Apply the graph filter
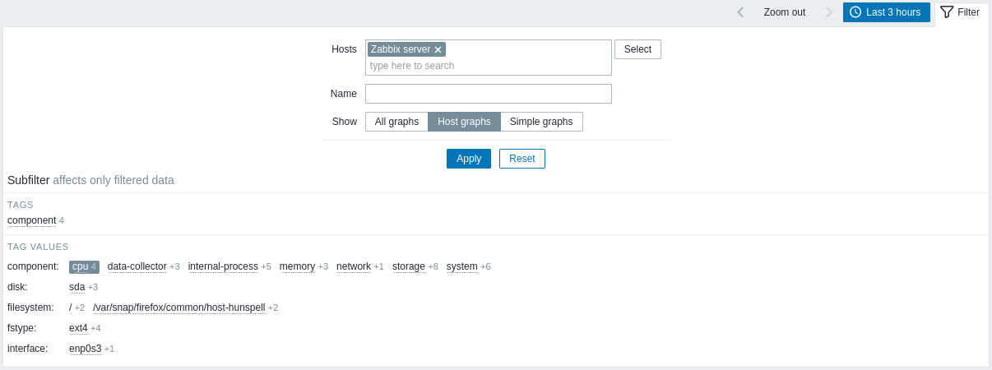This screenshot has width=992, height=370. pyautogui.click(x=469, y=159)
